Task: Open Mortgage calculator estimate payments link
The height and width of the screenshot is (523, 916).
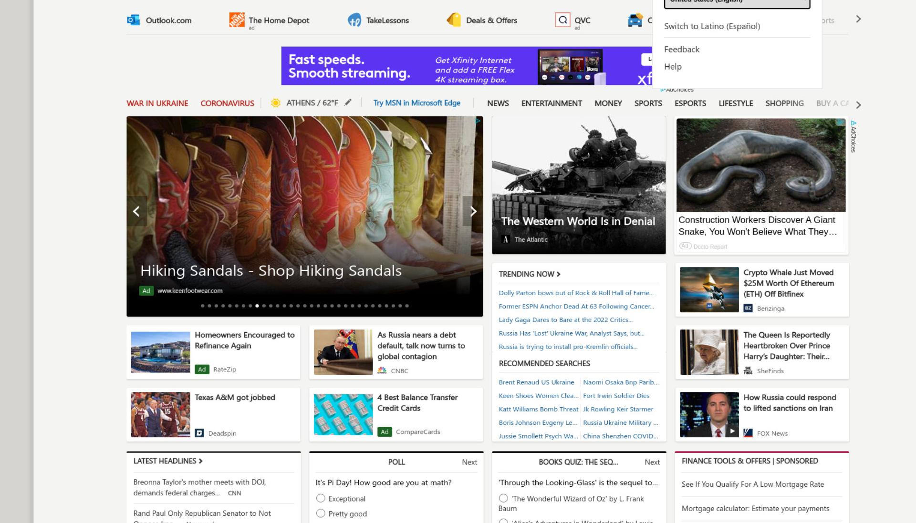Action: [755, 509]
